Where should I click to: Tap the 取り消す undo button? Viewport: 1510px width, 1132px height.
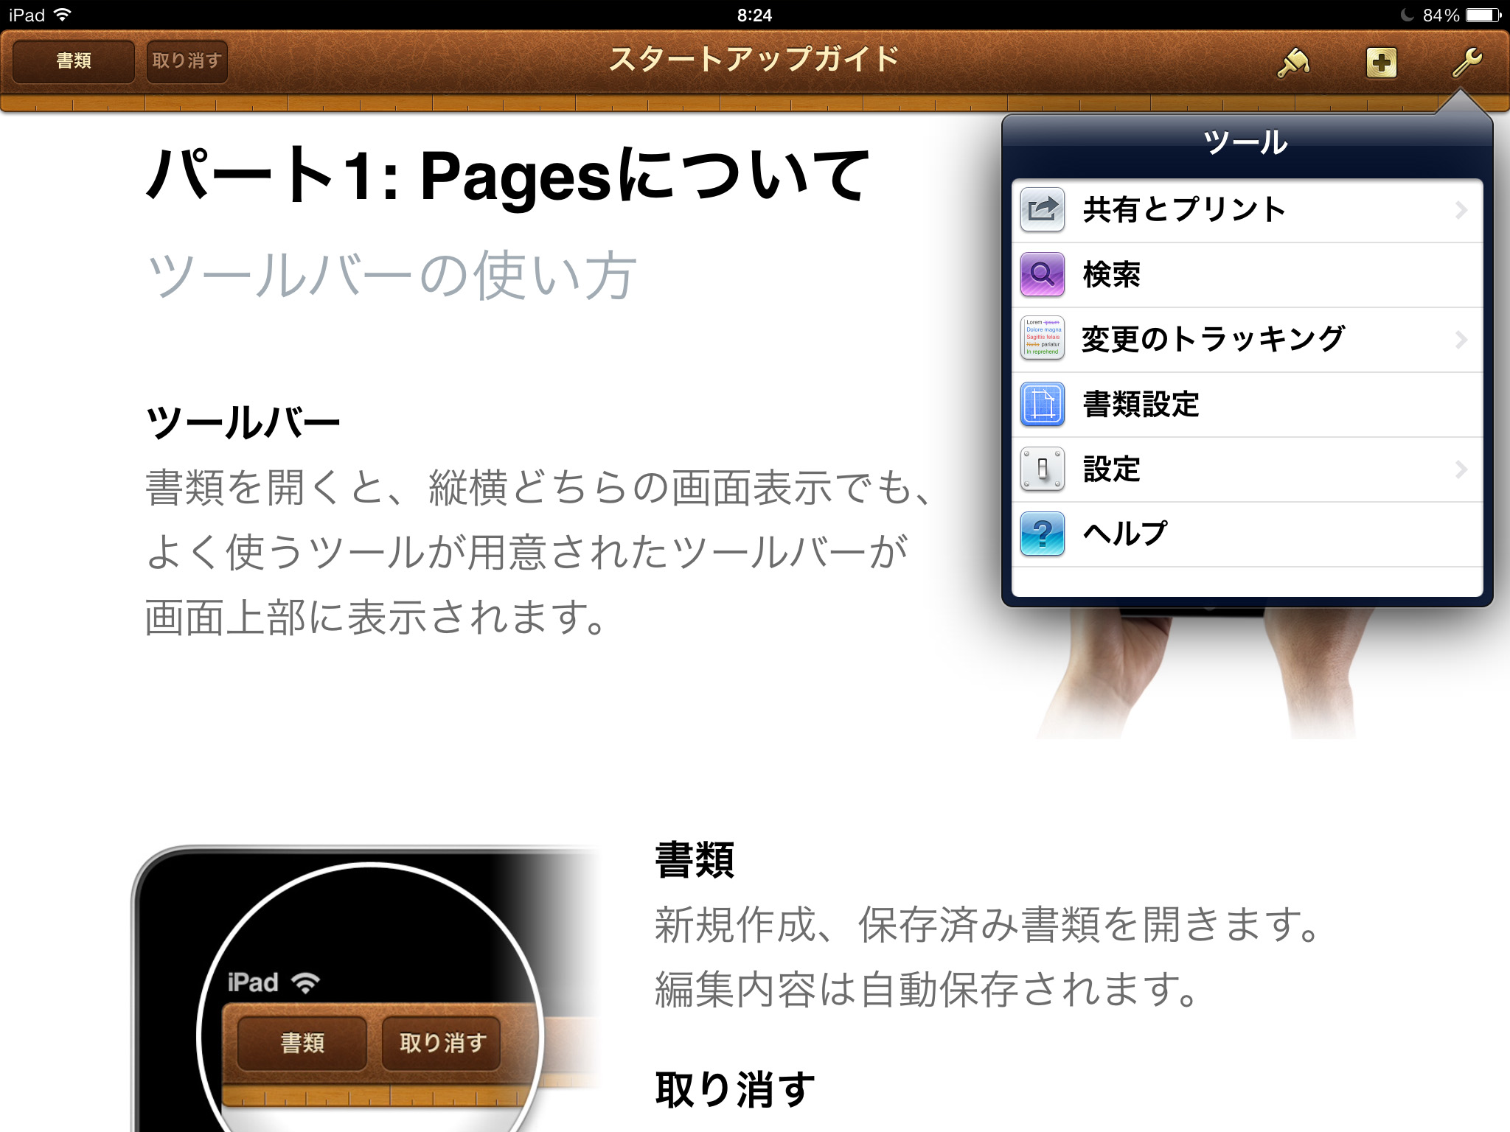[x=187, y=61]
